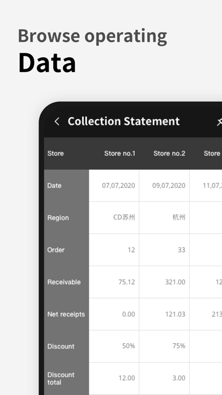Click the Store row header label
This screenshot has width=222, height=395.
tap(55, 153)
